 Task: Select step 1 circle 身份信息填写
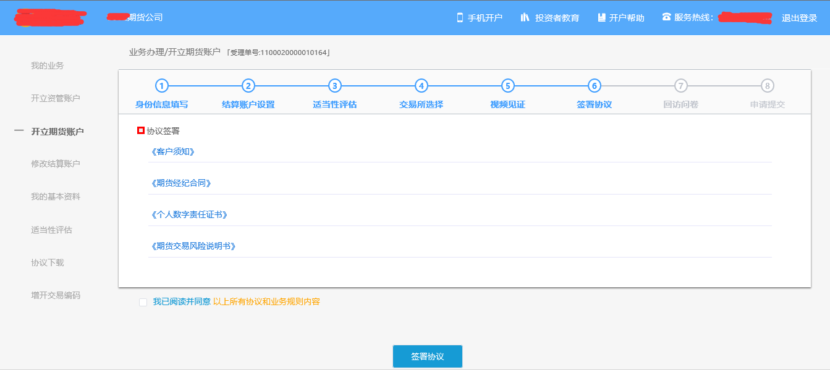pos(161,86)
